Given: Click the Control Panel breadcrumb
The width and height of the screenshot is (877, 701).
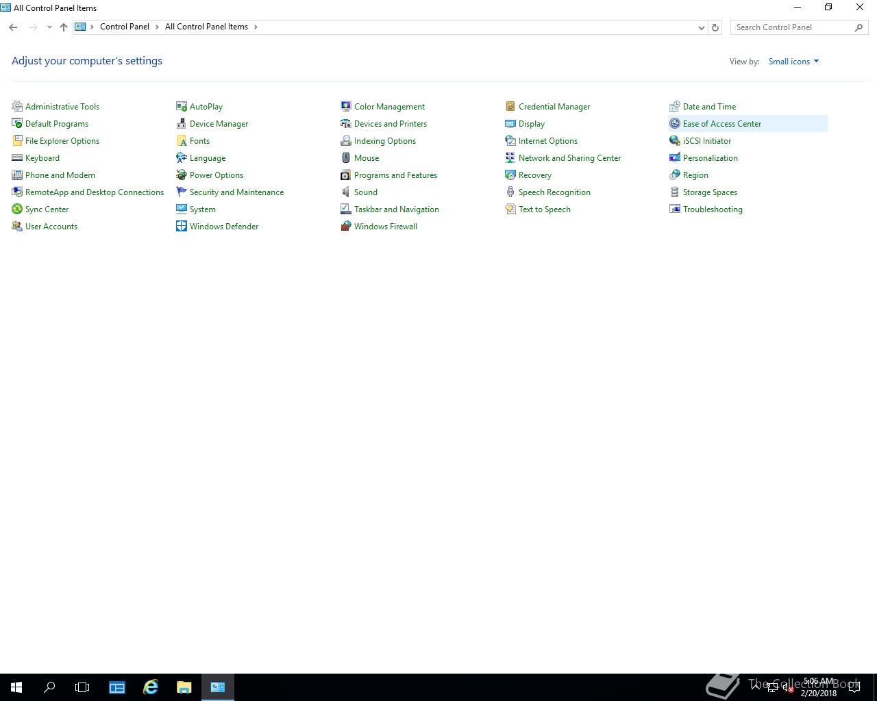Looking at the screenshot, I should 125,27.
